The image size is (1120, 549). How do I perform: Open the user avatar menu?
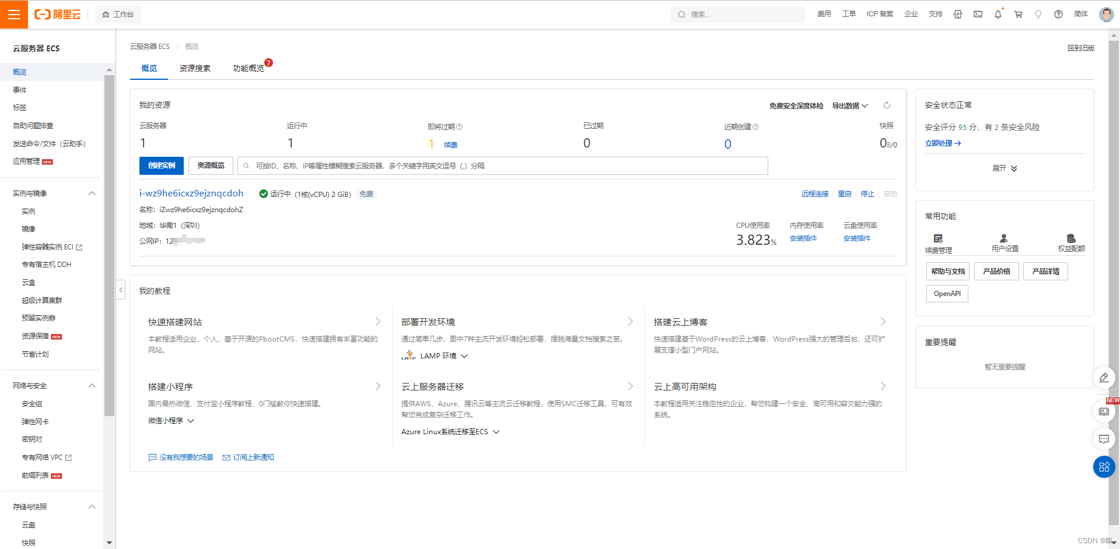[1106, 14]
